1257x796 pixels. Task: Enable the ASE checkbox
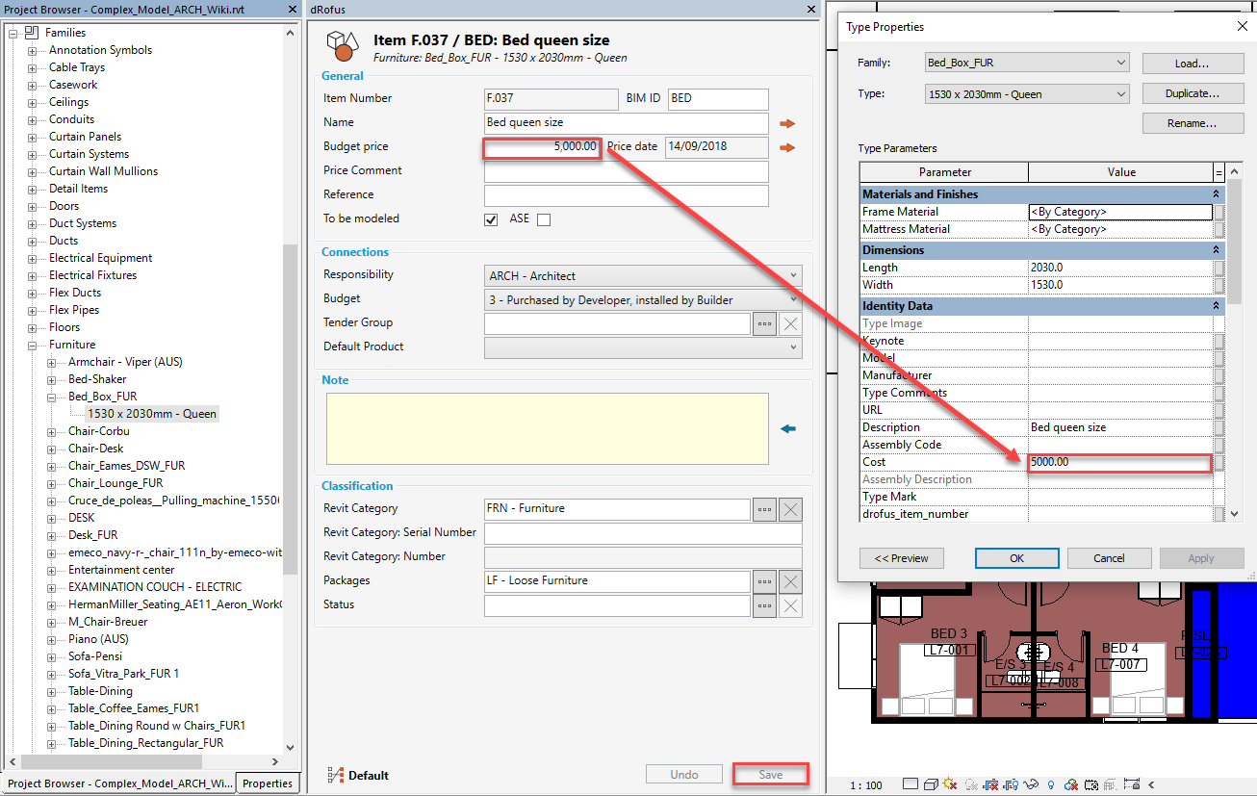click(544, 219)
